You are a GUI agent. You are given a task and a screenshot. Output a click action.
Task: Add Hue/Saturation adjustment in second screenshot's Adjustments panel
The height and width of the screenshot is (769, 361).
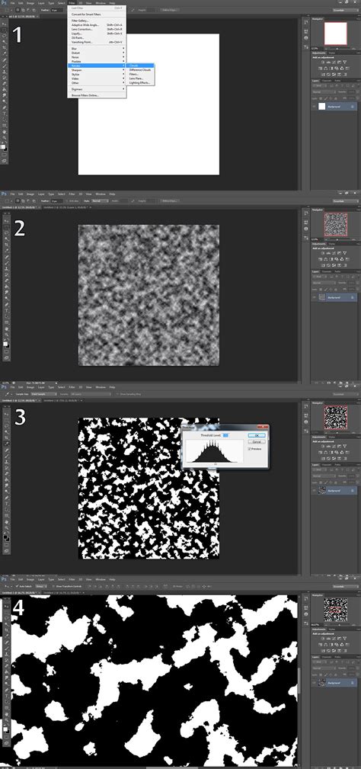[321, 259]
